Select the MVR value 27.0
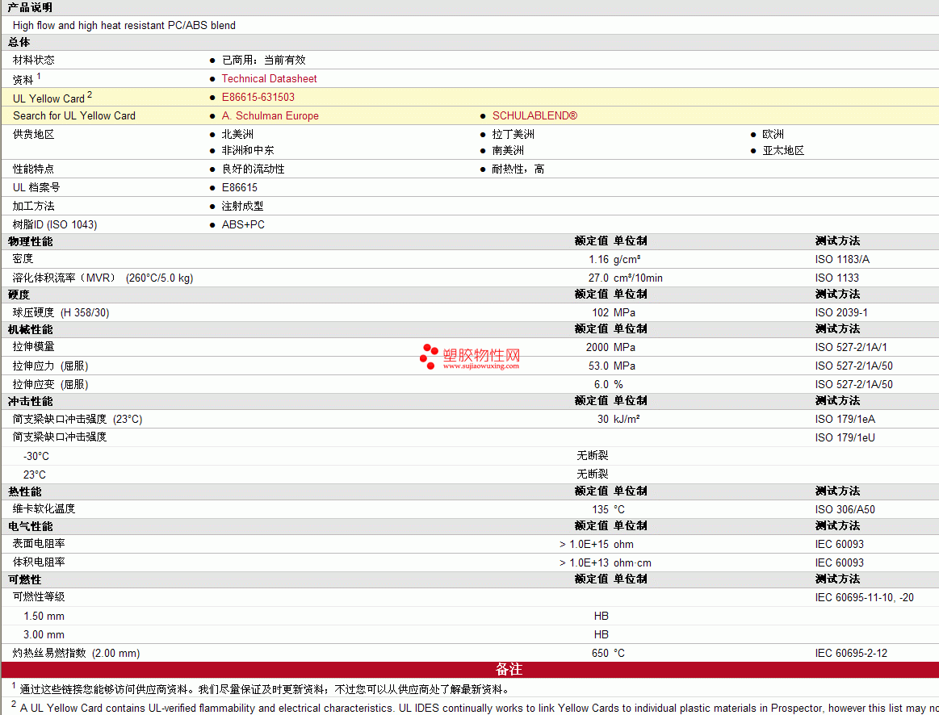 coord(598,278)
